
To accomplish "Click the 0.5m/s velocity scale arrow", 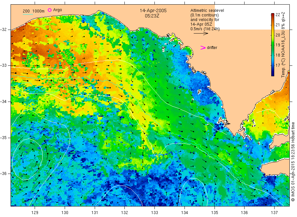I will point(201,34).
